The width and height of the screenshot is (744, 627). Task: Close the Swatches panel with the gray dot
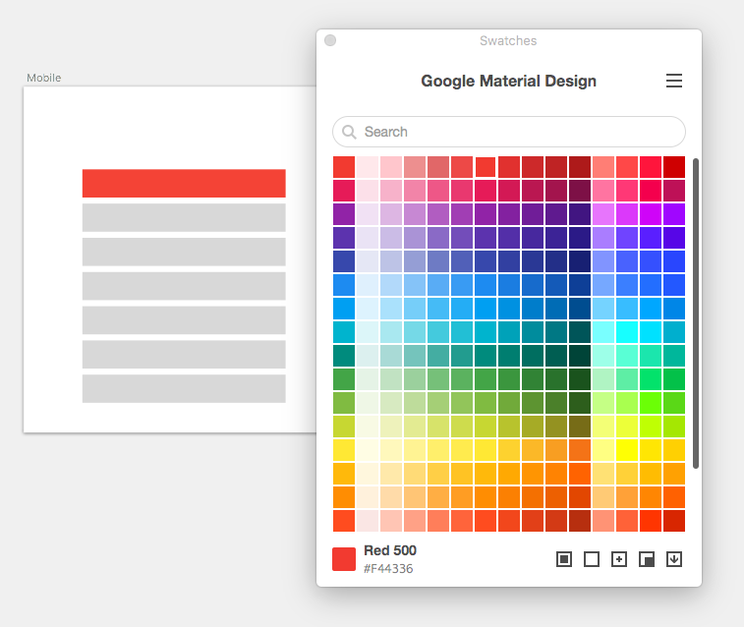pos(330,40)
